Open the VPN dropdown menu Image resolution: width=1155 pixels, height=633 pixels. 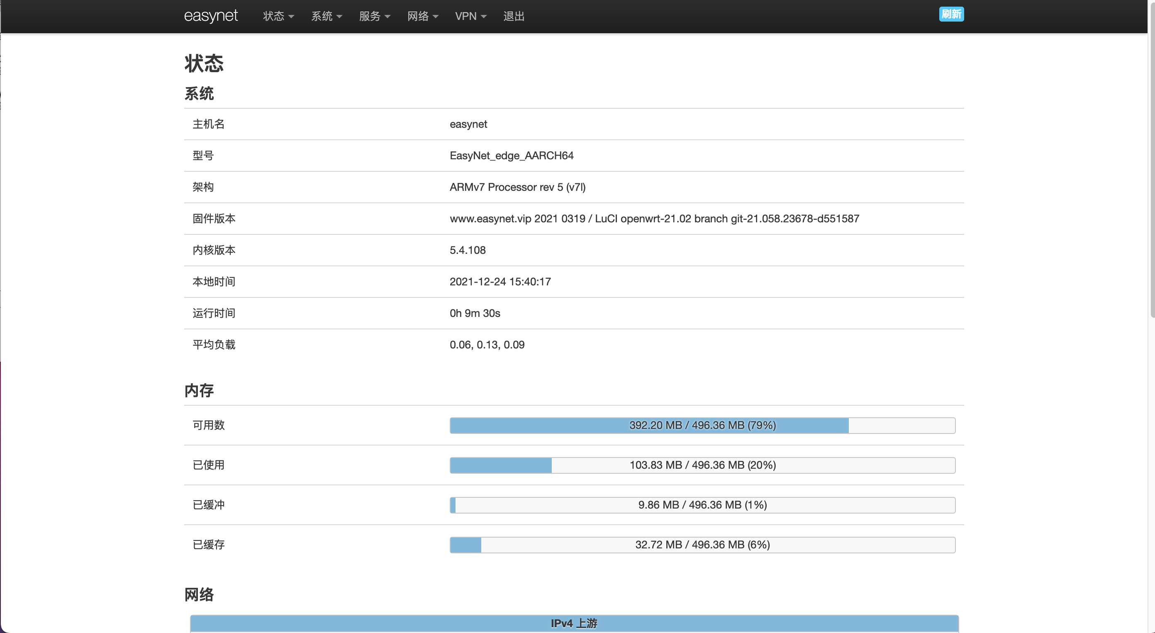coord(470,16)
